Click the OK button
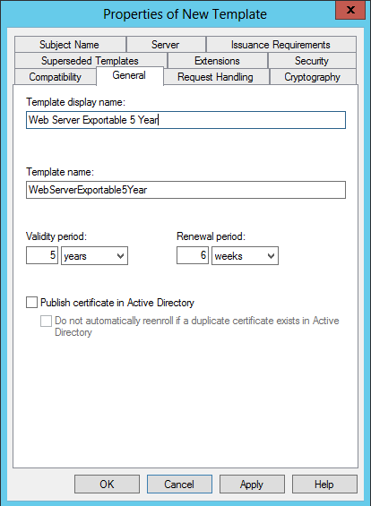Image resolution: width=371 pixels, height=506 pixels. 108,484
